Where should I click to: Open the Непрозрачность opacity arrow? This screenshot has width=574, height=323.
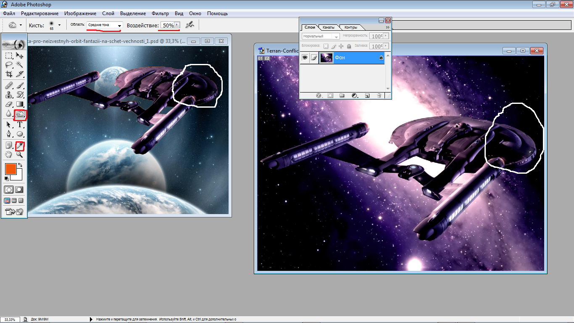pos(386,37)
